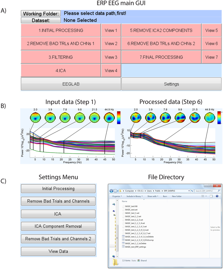Run step 6 Remove Bad TRLs and CHNs 2

tap(161, 44)
